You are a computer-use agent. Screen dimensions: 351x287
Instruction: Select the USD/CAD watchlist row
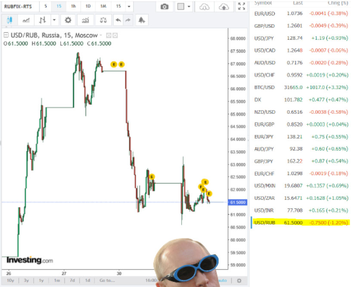301,50
